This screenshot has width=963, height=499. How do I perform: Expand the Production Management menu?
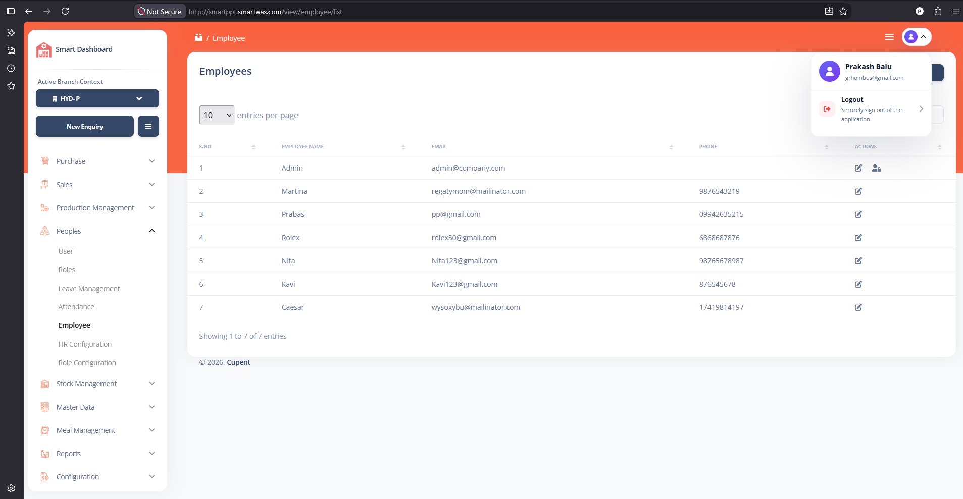[97, 208]
